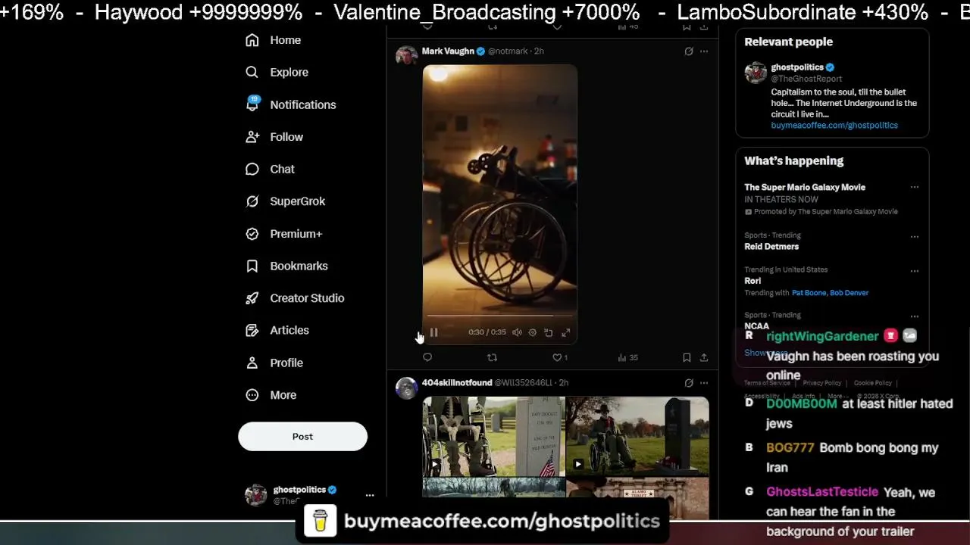Open The Super Mario Galaxy Movie trend

pyautogui.click(x=805, y=187)
